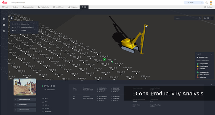Screen dimensions: 215x115
Task: Open the user profile avatar
Action: tap(211, 2)
